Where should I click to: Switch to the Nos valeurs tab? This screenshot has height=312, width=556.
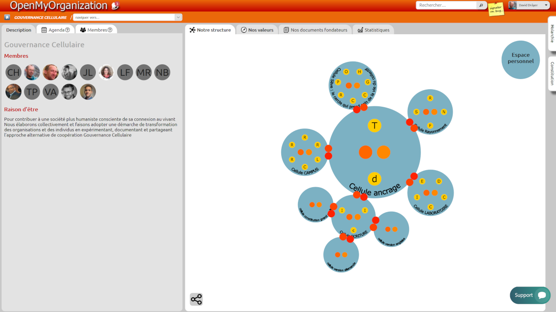257,30
